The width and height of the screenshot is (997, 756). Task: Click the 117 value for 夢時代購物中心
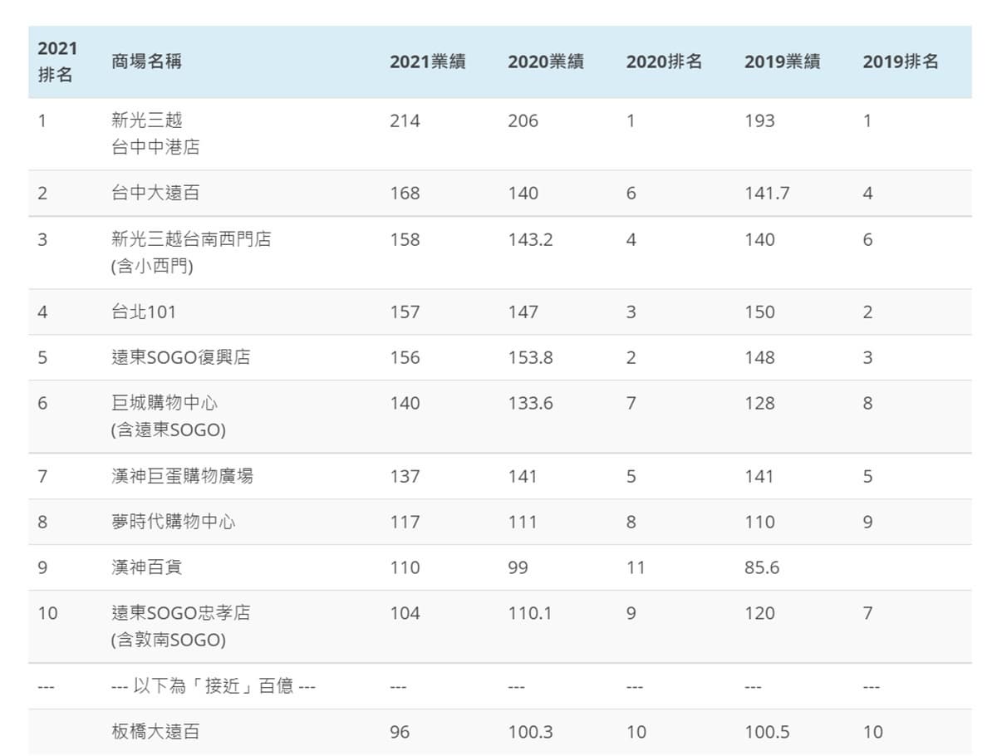(405, 522)
